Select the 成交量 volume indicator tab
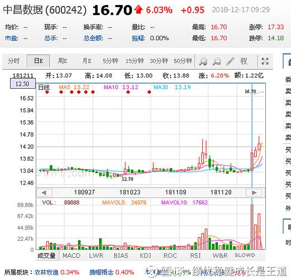Image resolution: width=291 pixels, height=279 pixels. (x=46, y=256)
